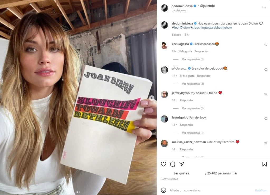The height and width of the screenshot is (195, 270).
Task: Expand replies under ceciliagessa's comment
Action: pyautogui.click(x=192, y=59)
